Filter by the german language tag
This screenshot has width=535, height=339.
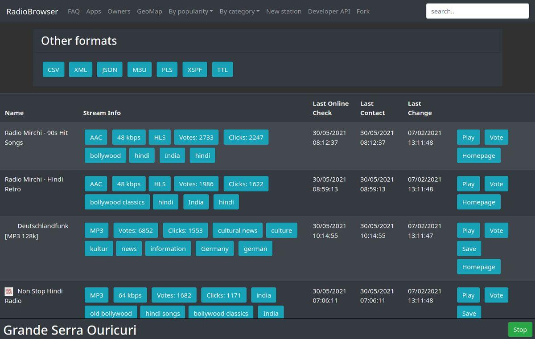tap(255, 249)
